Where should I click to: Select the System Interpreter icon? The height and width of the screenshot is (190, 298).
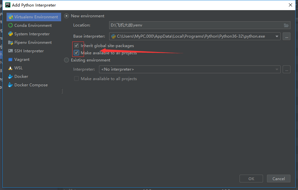click(x=10, y=34)
